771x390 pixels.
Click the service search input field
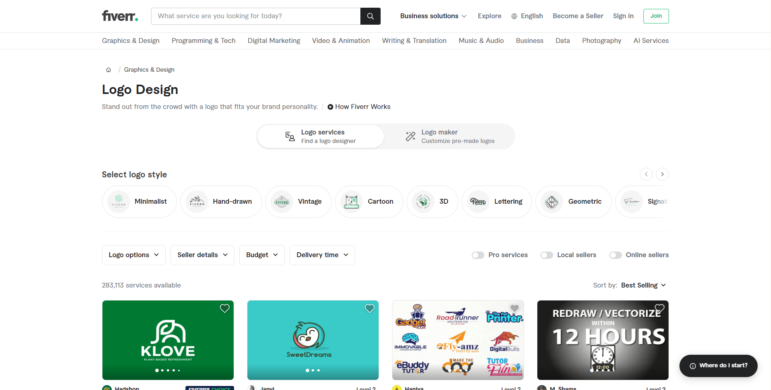tap(256, 16)
